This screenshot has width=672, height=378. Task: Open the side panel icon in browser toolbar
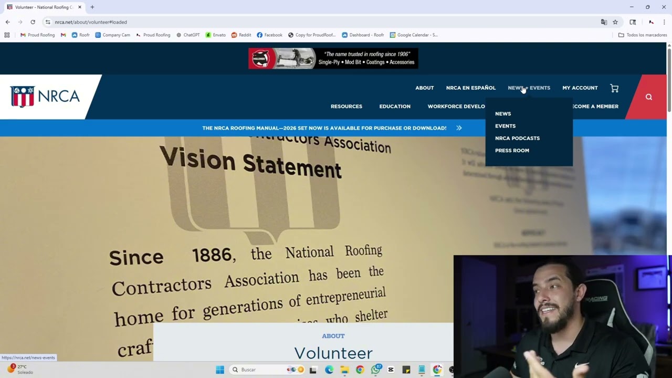633,22
